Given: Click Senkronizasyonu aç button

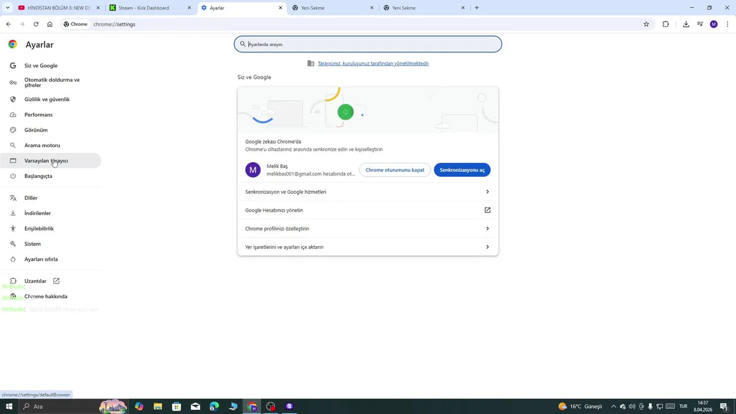Looking at the screenshot, I should 462,170.
